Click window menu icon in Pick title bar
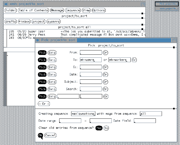This screenshot has width=180, height=145. tap(37, 40)
